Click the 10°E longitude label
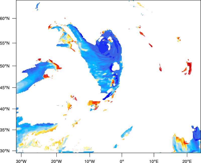 [x=154, y=161]
